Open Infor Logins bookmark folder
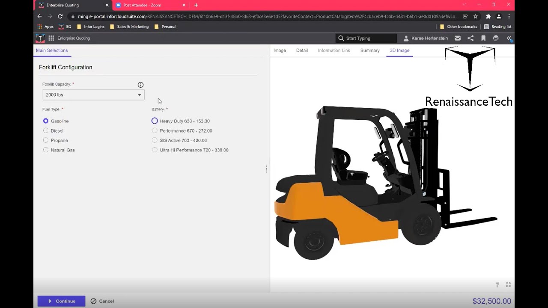This screenshot has height=308, width=548. (91, 27)
